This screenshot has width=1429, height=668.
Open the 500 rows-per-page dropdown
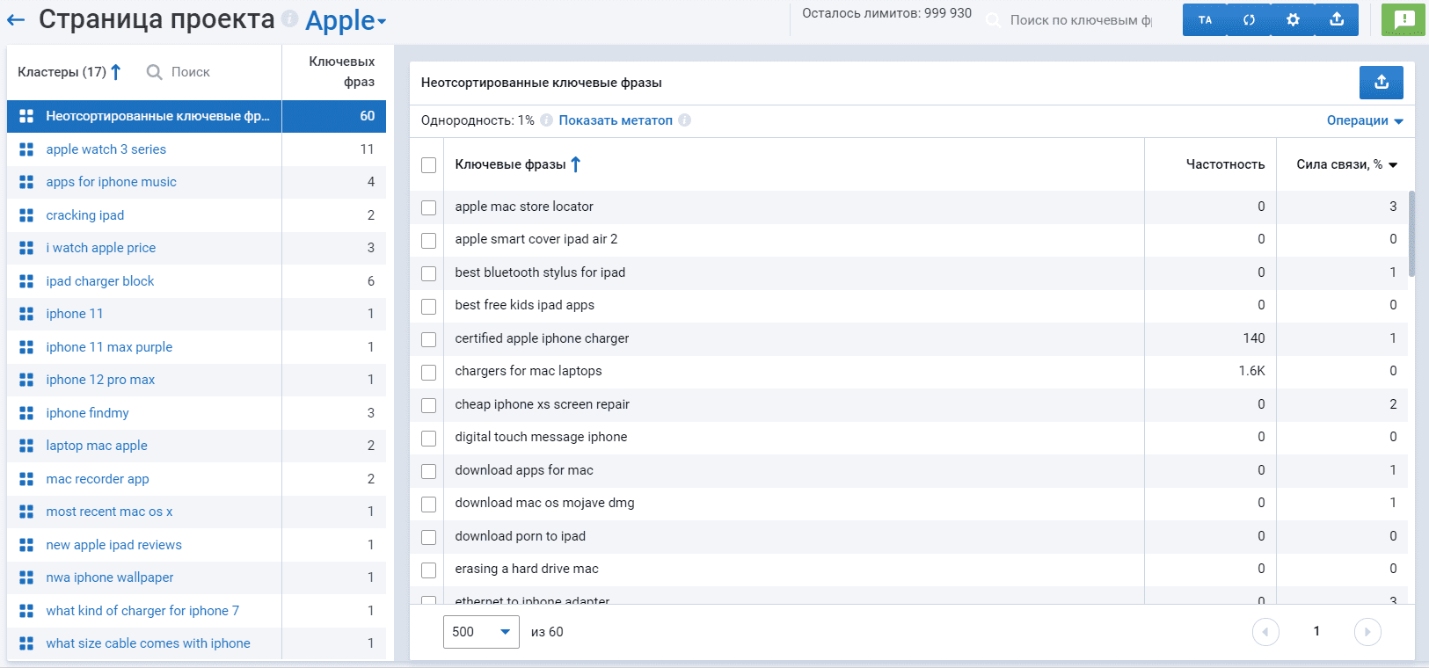(x=481, y=631)
